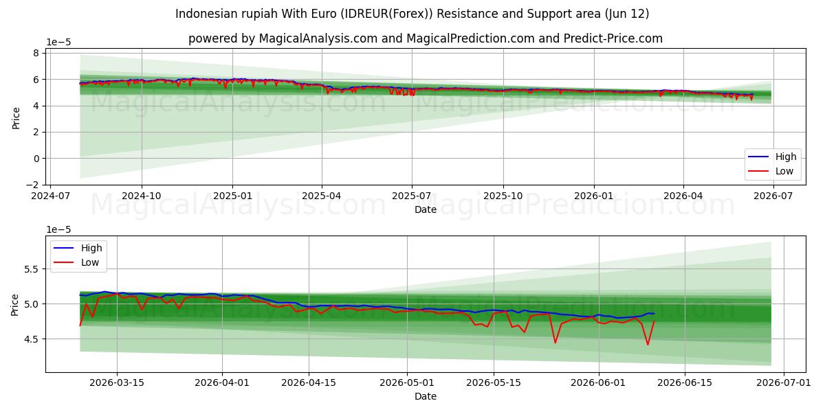Click the top chart y-axis value '8'
This screenshot has width=825, height=412.
[38, 53]
